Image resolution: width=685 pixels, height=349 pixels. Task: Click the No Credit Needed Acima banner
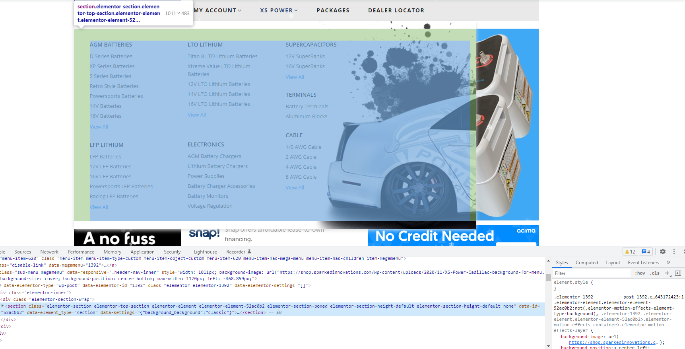click(x=454, y=236)
